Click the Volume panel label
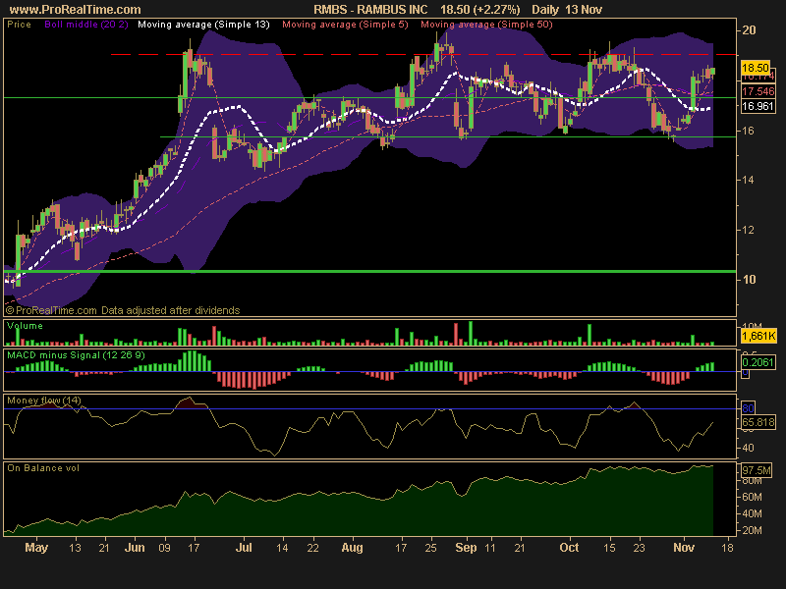This screenshot has height=589, width=786. pos(25,326)
